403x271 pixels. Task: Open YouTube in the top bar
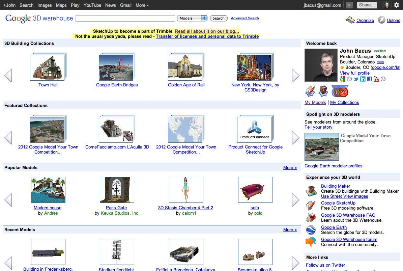pos(92,5)
